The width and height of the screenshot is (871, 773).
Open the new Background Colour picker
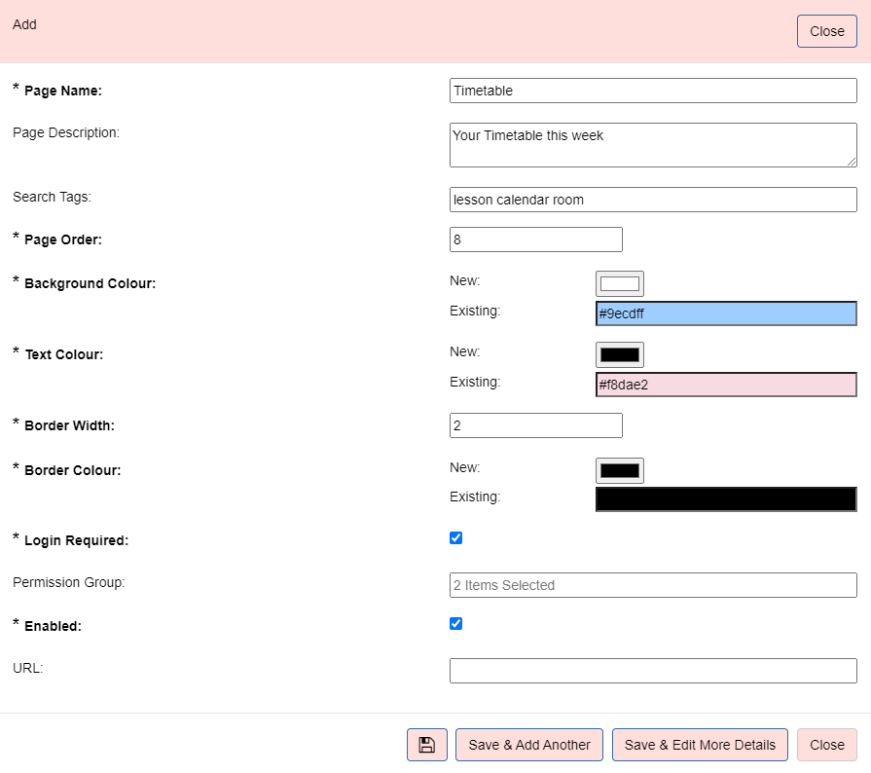tap(620, 284)
